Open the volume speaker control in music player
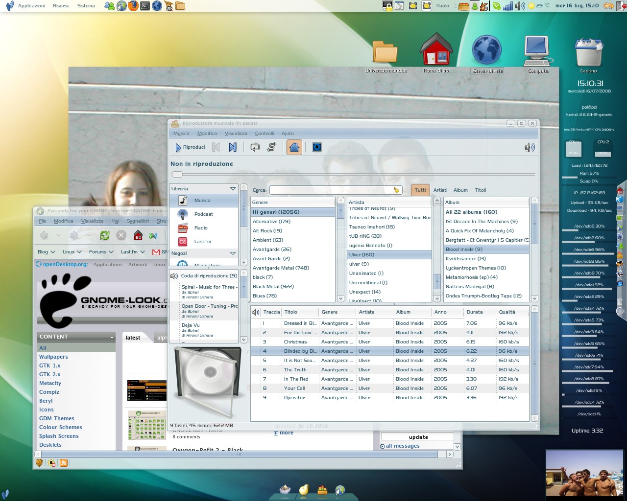Viewport: 627px width, 501px height. pyautogui.click(x=529, y=147)
